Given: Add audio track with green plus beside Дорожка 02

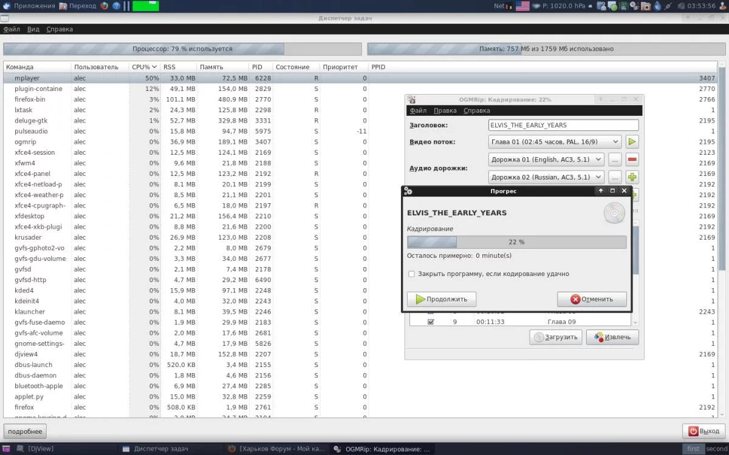Looking at the screenshot, I should pyautogui.click(x=632, y=177).
